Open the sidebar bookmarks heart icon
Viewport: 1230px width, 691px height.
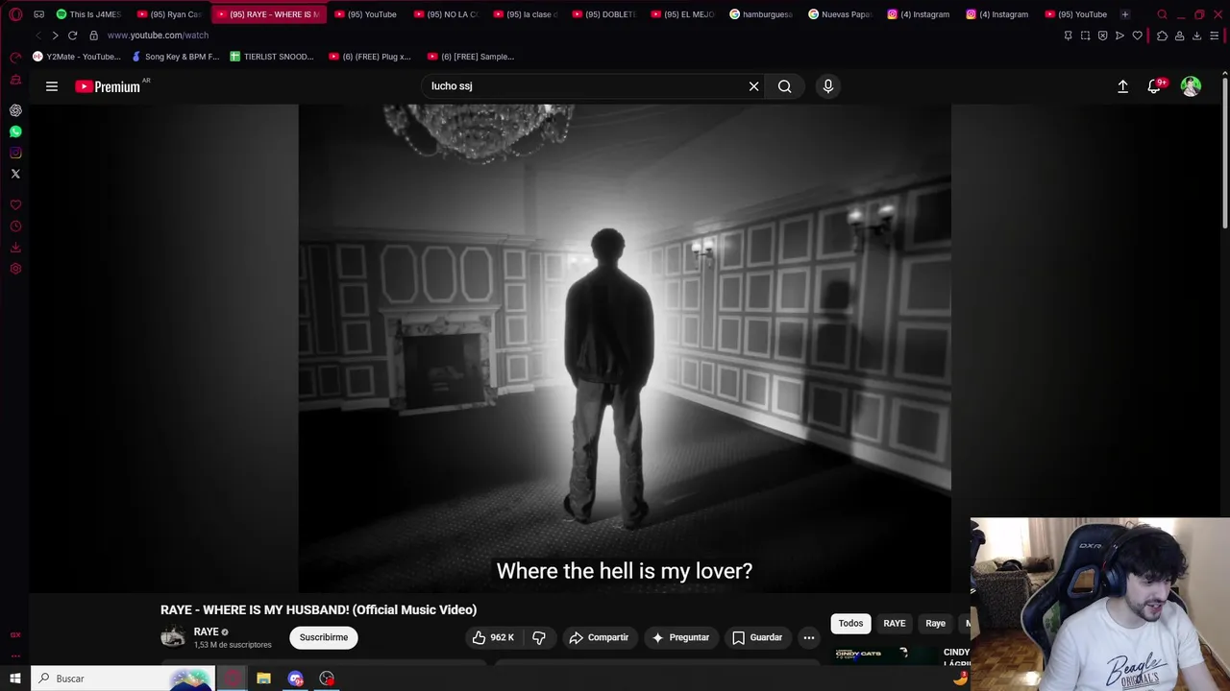[15, 205]
